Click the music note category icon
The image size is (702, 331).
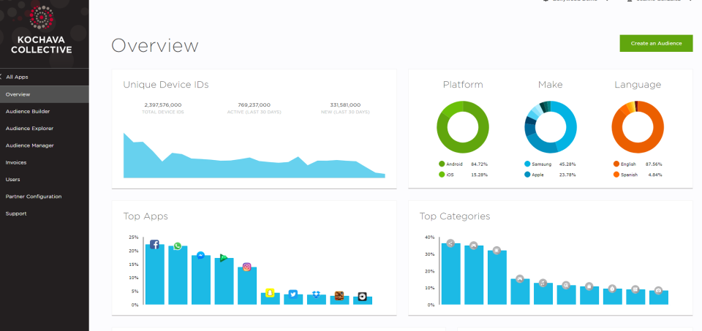point(543,283)
